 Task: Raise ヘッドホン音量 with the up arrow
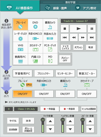(x=70, y=121)
